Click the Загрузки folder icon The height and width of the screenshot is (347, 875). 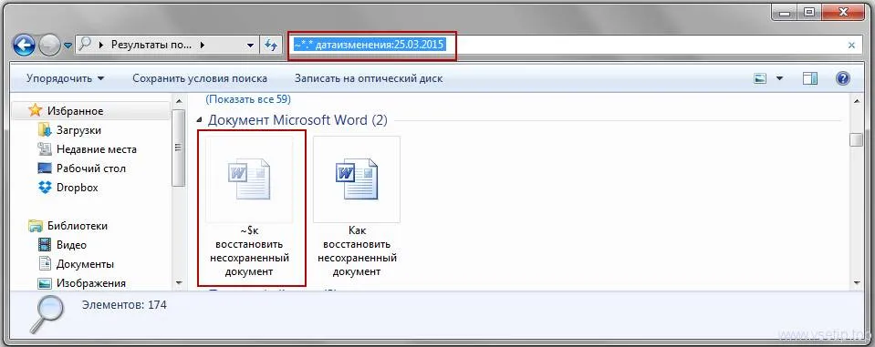[44, 129]
